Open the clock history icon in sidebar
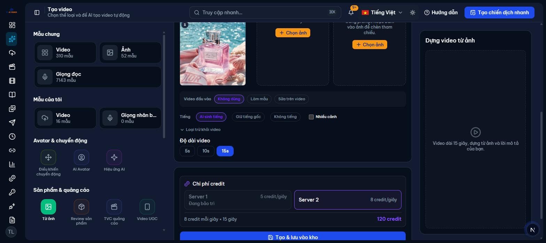The height and width of the screenshot is (243, 546). coord(12,136)
